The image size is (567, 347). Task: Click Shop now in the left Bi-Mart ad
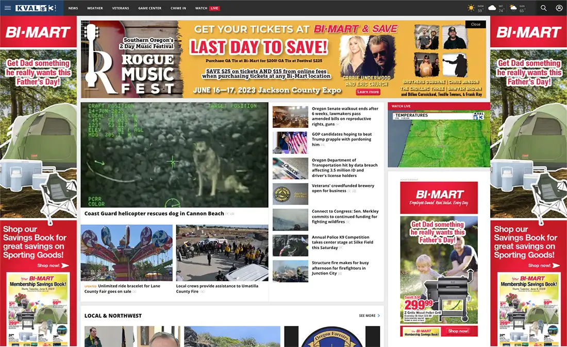[x=53, y=265]
